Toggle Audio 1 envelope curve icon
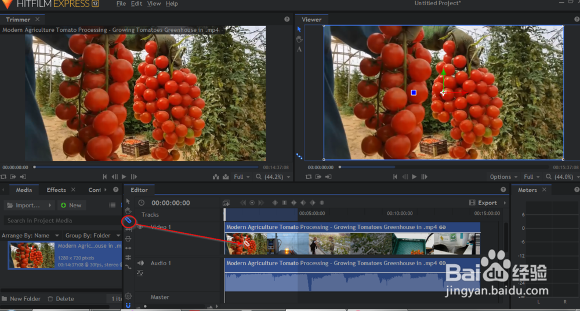 pos(140,273)
